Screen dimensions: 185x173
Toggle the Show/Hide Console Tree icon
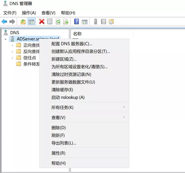(x=31, y=22)
